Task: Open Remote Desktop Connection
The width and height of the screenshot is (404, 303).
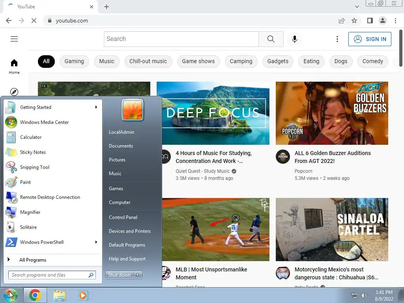Action: pos(53,197)
